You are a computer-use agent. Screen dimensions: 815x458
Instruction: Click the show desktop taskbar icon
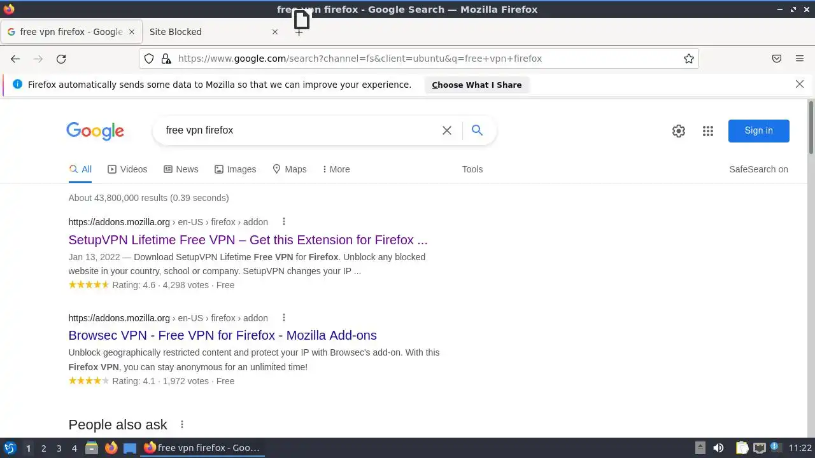tap(130, 448)
